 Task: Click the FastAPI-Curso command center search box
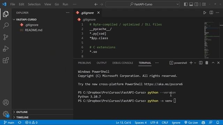click(x=143, y=4)
